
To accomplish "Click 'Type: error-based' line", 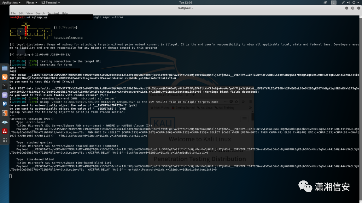I will pyautogui.click(x=31, y=122).
